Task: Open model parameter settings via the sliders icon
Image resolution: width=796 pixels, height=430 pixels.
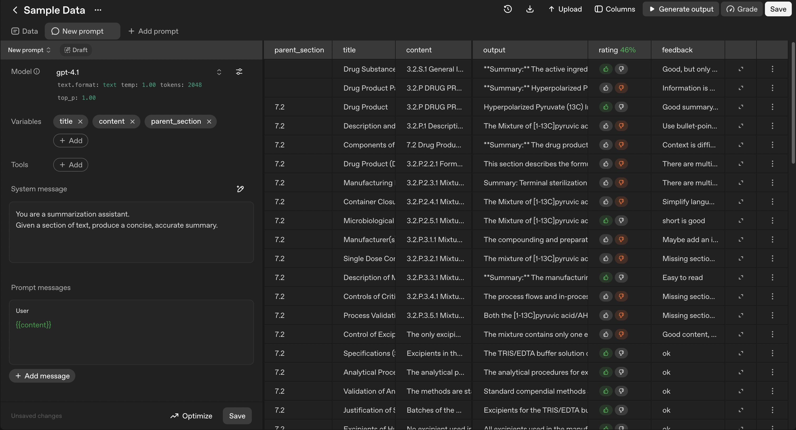Action: click(x=239, y=72)
